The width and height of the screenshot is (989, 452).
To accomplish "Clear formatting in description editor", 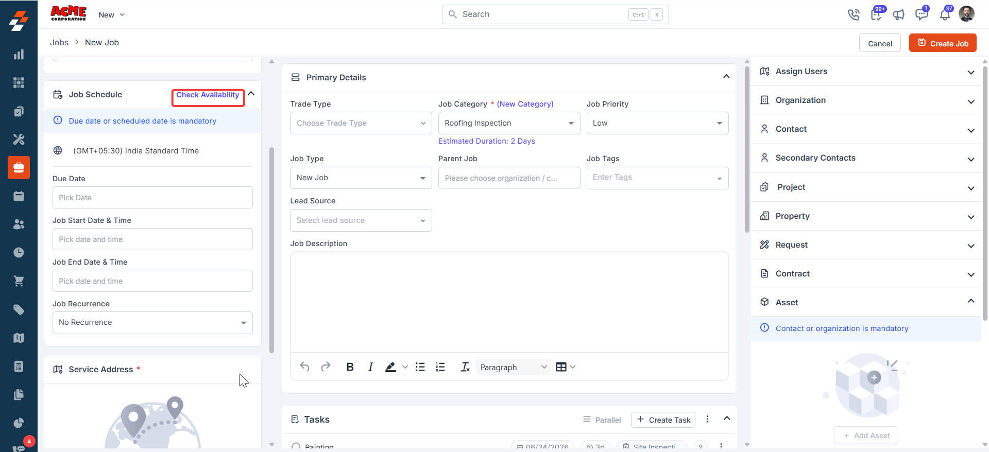I will coord(465,367).
